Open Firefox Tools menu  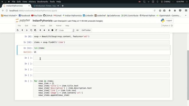point(52,2)
